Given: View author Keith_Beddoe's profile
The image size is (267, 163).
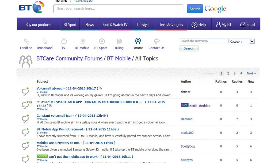Looking at the screenshot, I should (x=200, y=105).
